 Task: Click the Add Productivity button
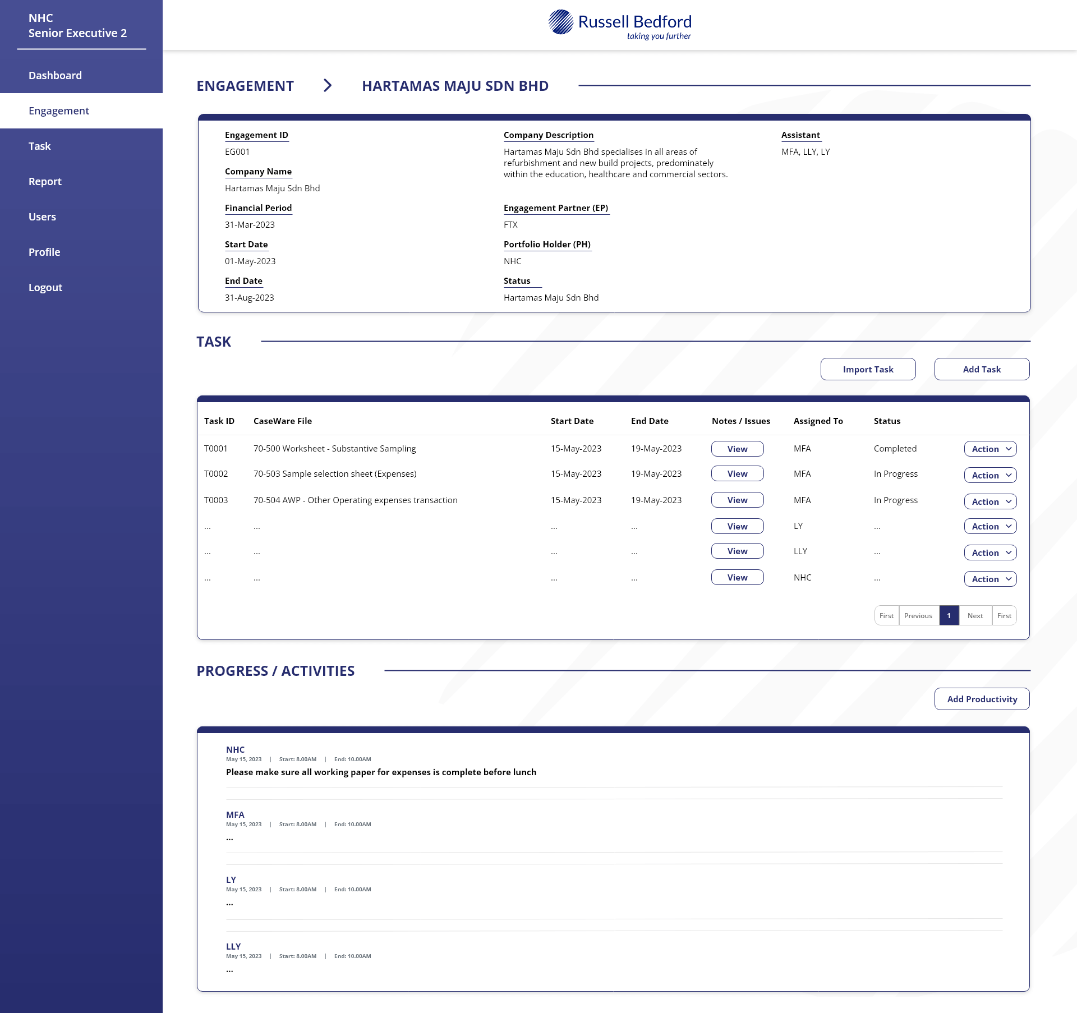coord(981,699)
